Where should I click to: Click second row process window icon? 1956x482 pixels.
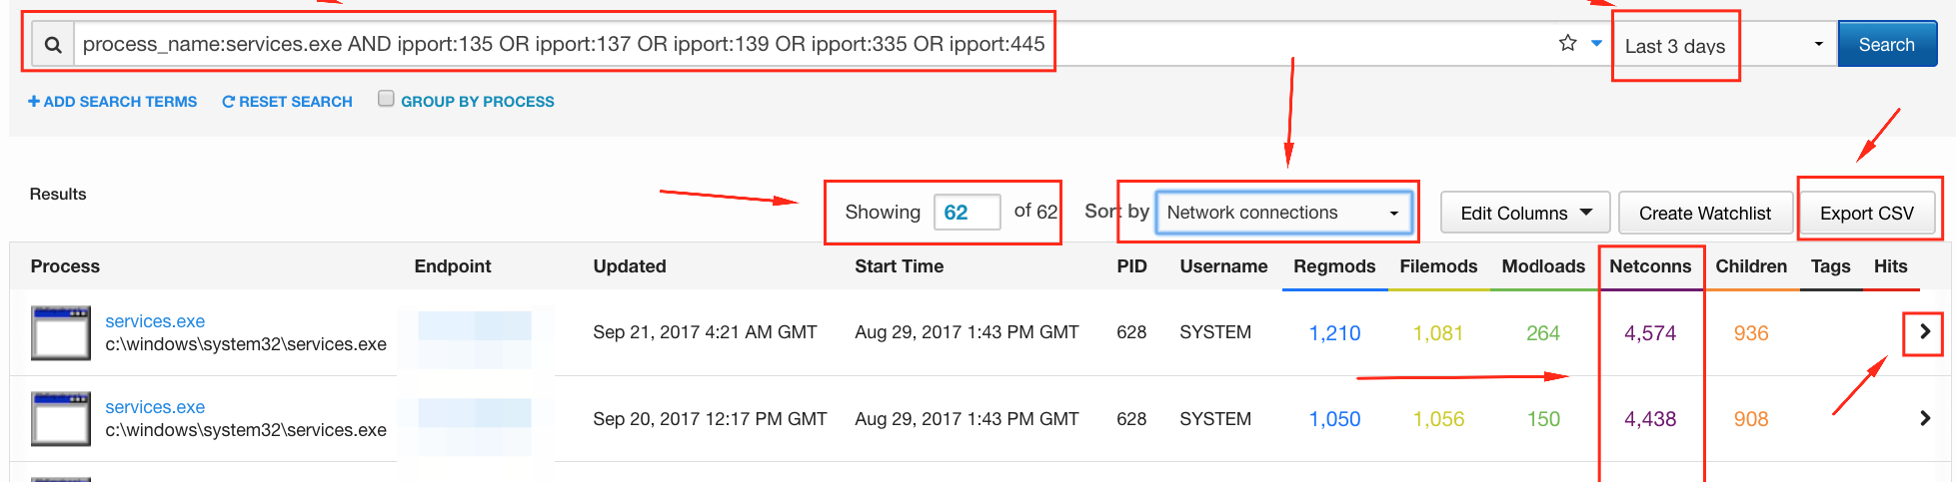point(61,418)
